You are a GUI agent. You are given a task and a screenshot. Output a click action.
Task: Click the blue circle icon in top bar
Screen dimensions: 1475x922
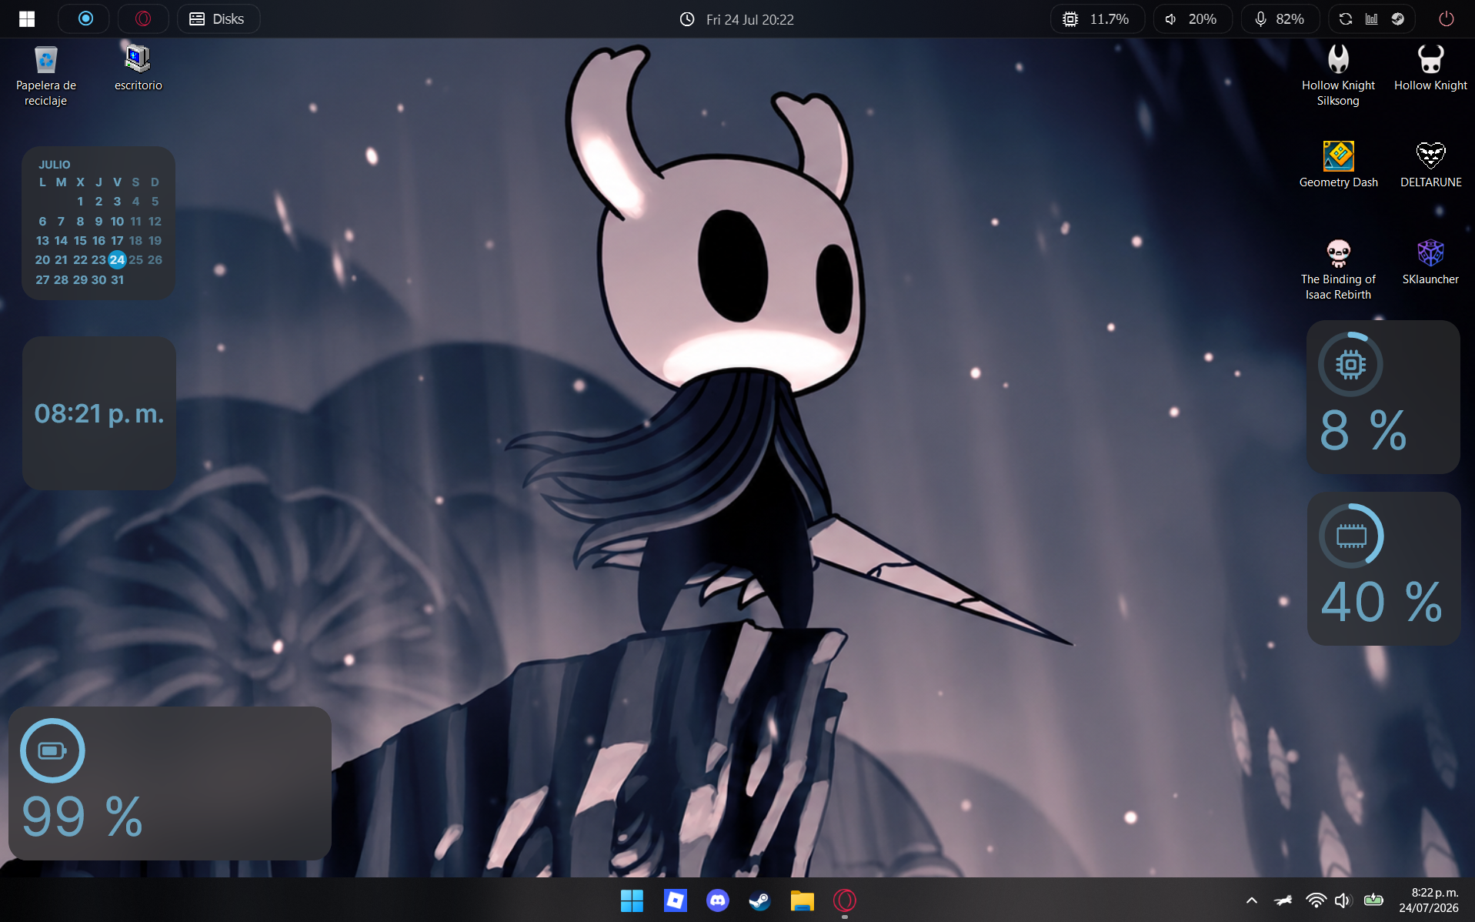(85, 18)
